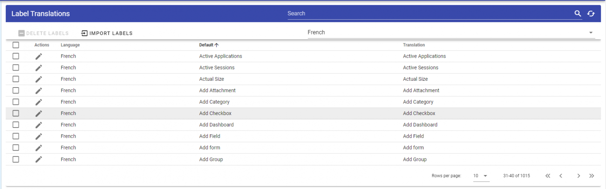This screenshot has height=189, width=606.
Task: Click the Delete Labels button
Action: coord(44,33)
